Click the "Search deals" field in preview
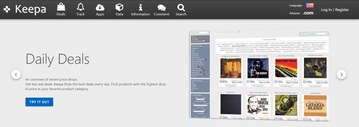 200,33
